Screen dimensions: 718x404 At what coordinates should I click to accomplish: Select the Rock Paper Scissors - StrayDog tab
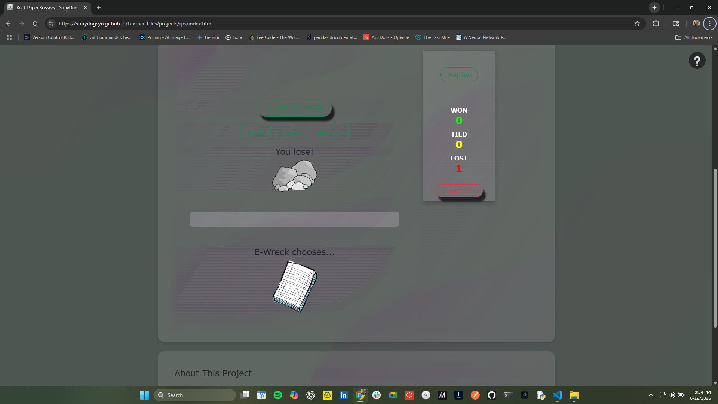47,7
